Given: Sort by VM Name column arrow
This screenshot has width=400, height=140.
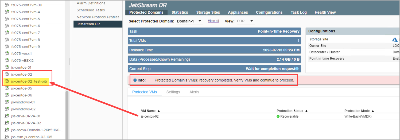Looking at the screenshot, I should click(159, 111).
